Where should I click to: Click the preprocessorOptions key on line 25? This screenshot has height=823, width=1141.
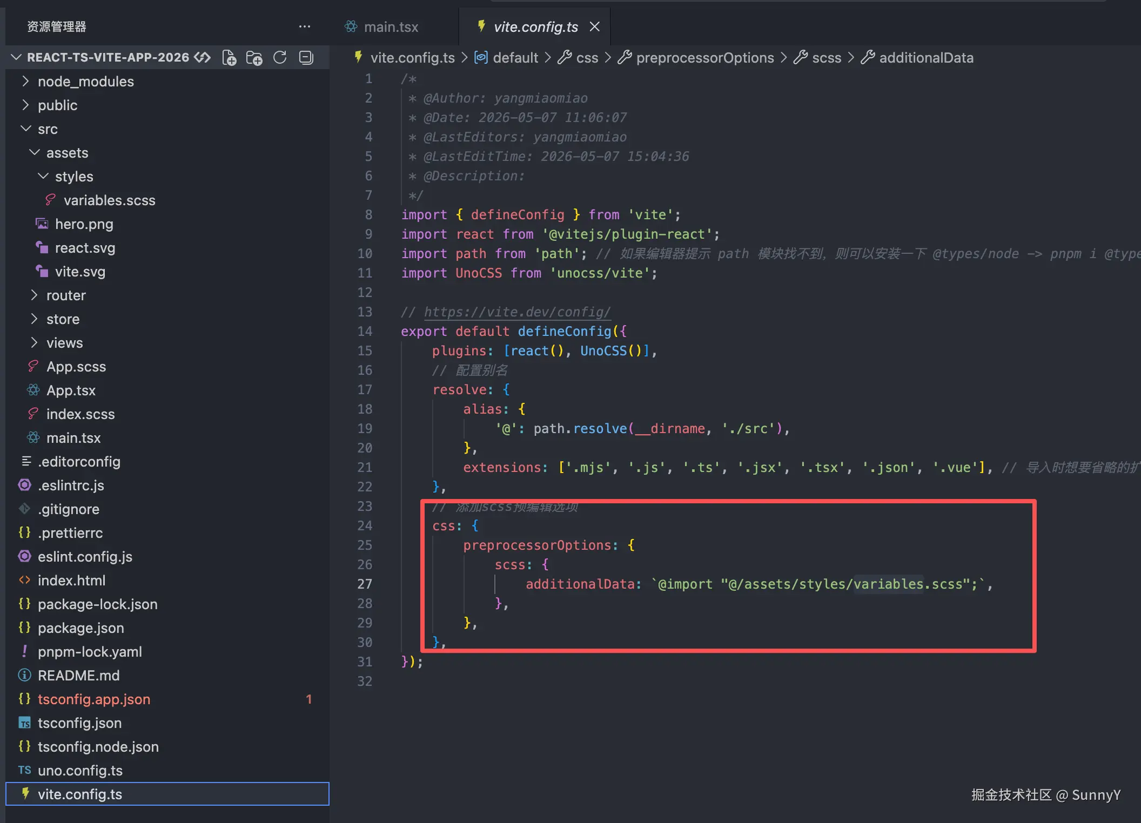click(x=537, y=545)
